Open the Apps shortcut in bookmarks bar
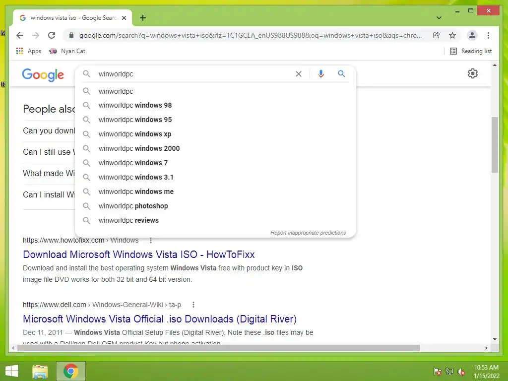This screenshot has width=508, height=381. click(x=28, y=51)
